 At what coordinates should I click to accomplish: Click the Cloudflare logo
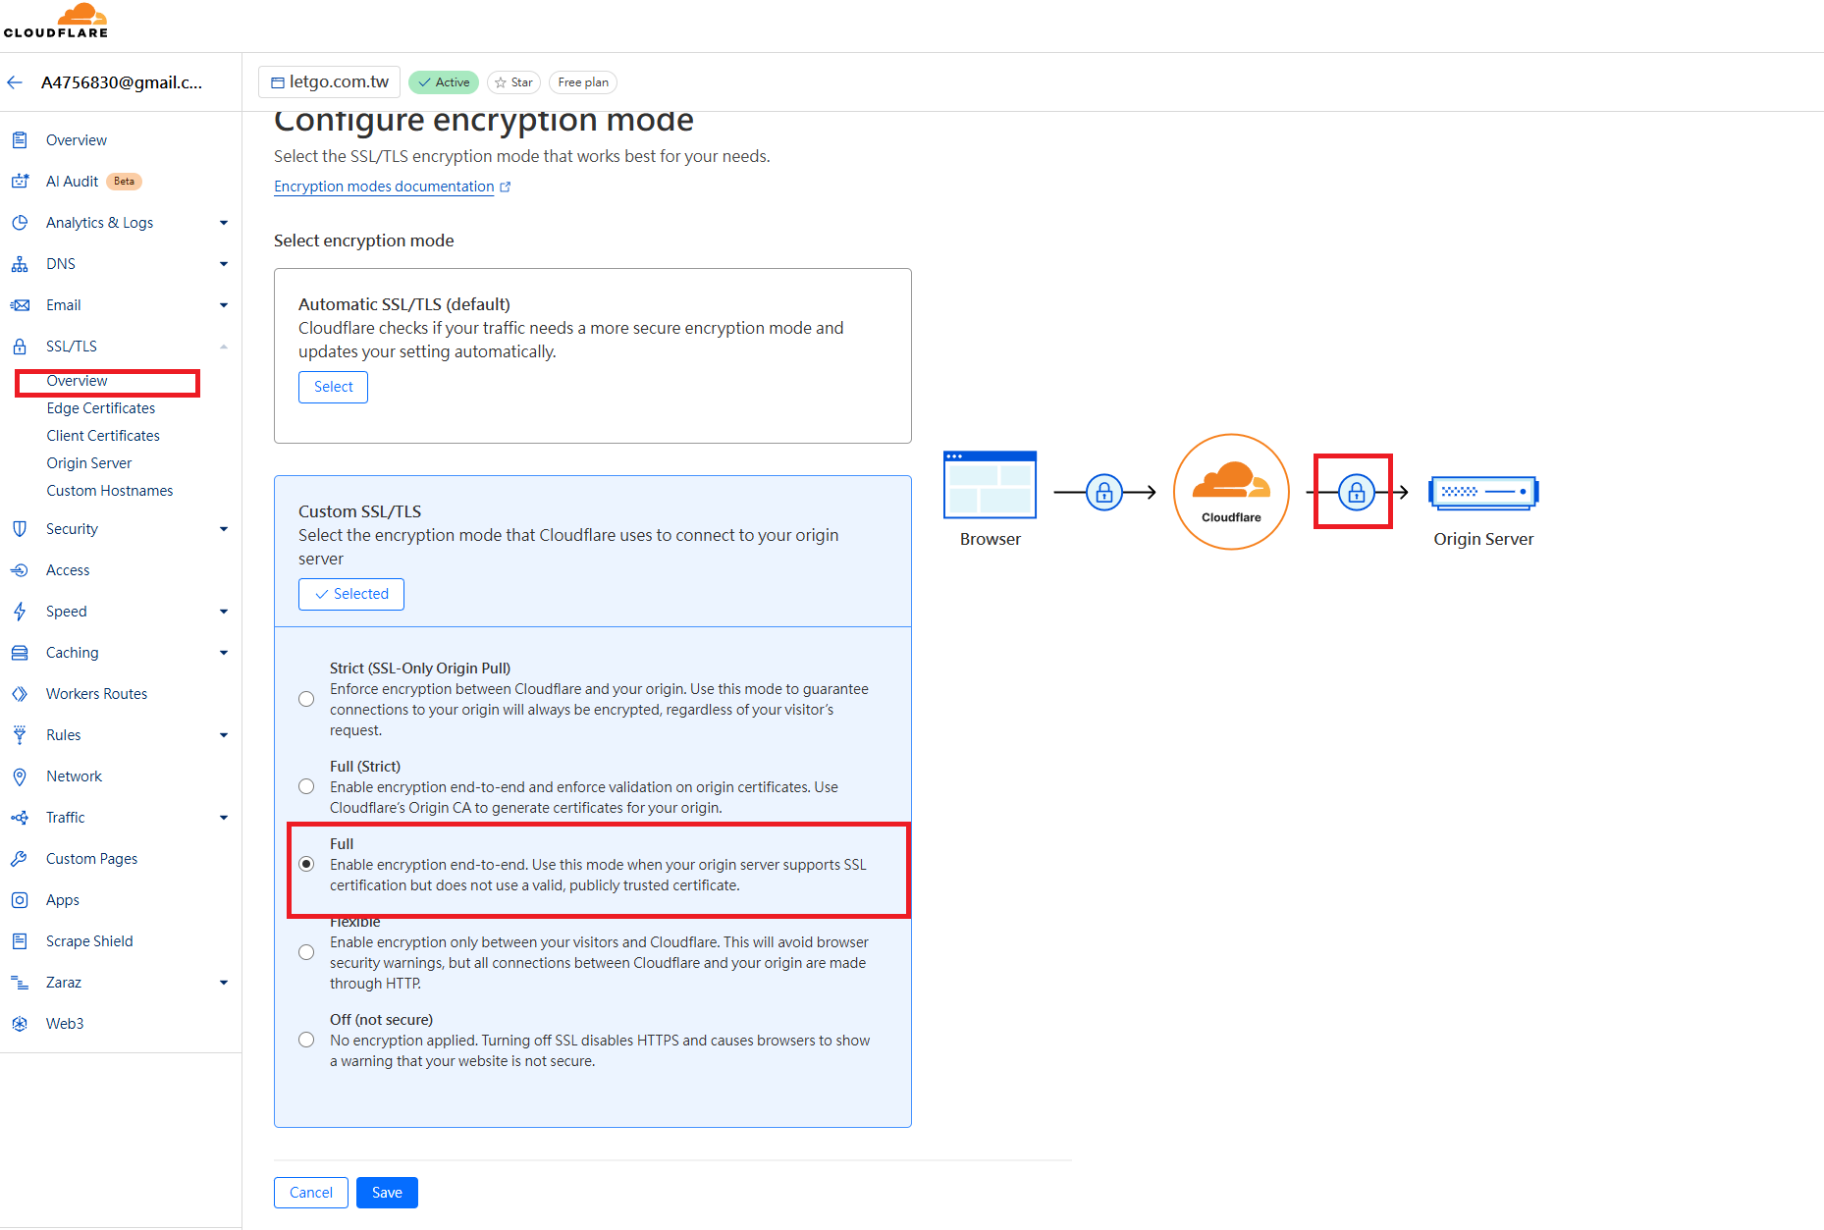[57, 21]
